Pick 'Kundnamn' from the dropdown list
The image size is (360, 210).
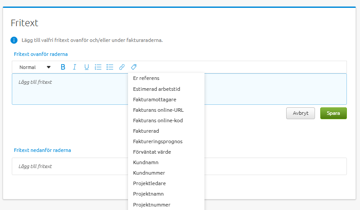145,162
